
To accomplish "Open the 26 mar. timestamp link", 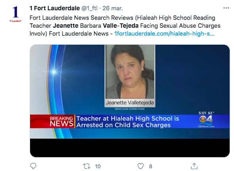I will pyautogui.click(x=113, y=8).
